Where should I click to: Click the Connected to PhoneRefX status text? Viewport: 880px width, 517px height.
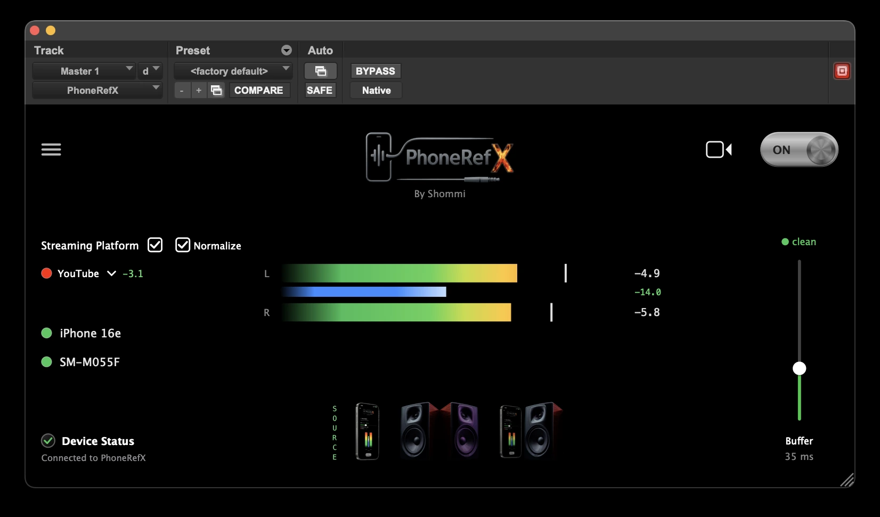(x=93, y=458)
